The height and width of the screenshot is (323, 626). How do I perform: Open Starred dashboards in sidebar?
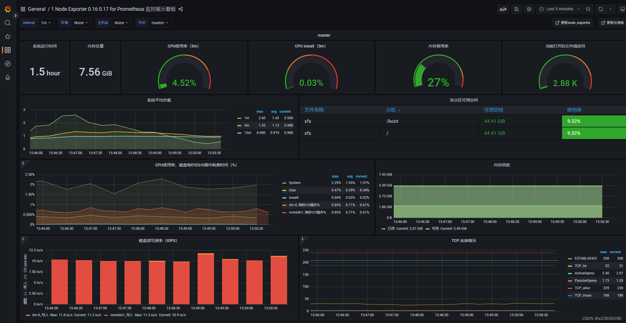8,36
